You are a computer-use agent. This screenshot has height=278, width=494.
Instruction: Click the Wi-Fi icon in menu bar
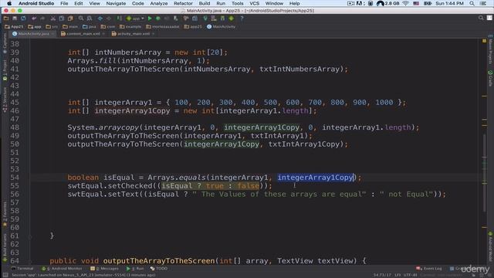[405, 3]
